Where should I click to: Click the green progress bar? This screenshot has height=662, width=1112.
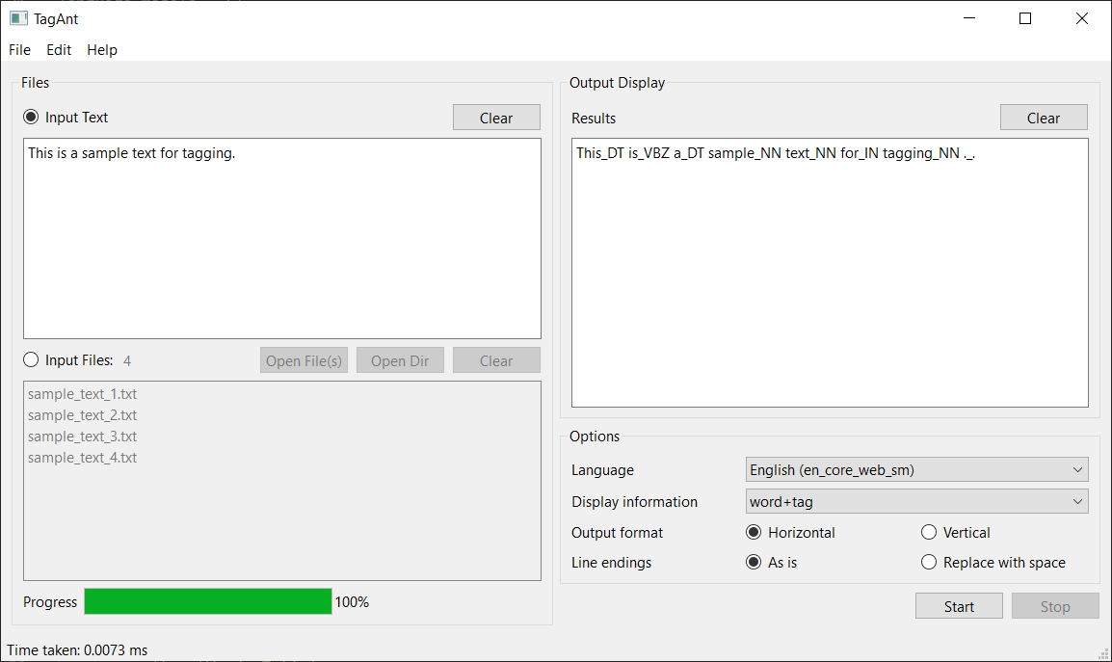click(208, 602)
